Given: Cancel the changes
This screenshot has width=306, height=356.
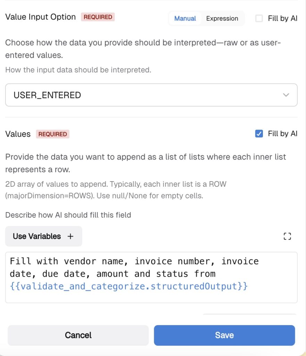Looking at the screenshot, I should pos(78,335).
